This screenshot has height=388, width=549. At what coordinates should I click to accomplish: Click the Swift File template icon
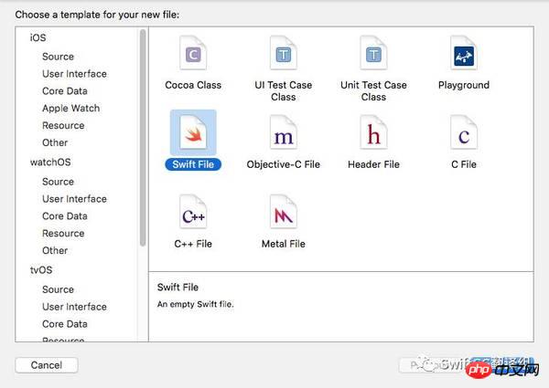click(193, 132)
